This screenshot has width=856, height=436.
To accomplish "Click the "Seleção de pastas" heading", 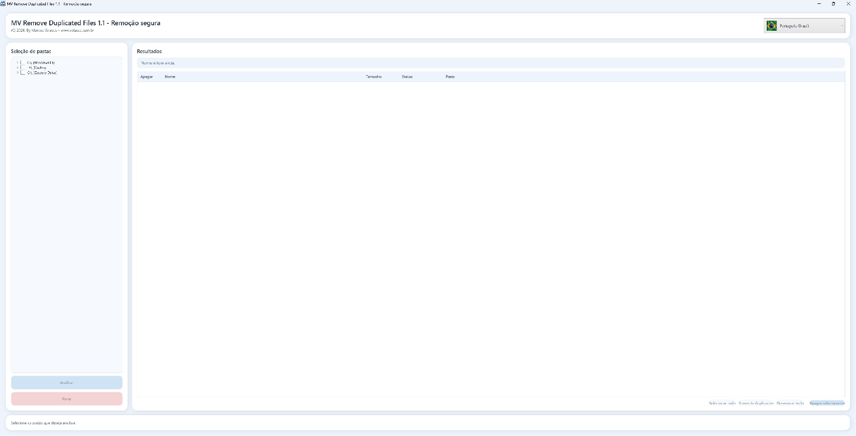I will click(x=31, y=51).
